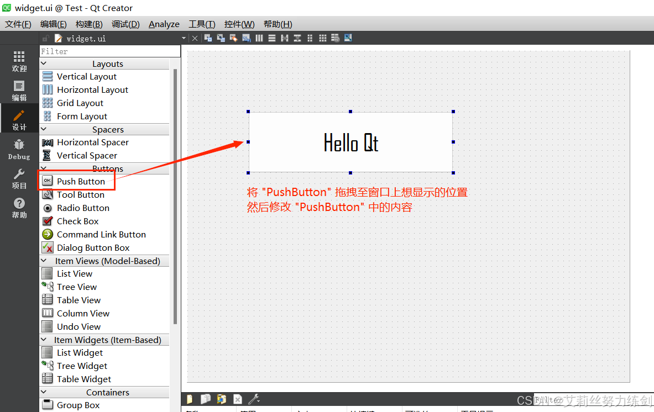Open the 帮助(H) menu
This screenshot has width=654, height=412.
278,24
